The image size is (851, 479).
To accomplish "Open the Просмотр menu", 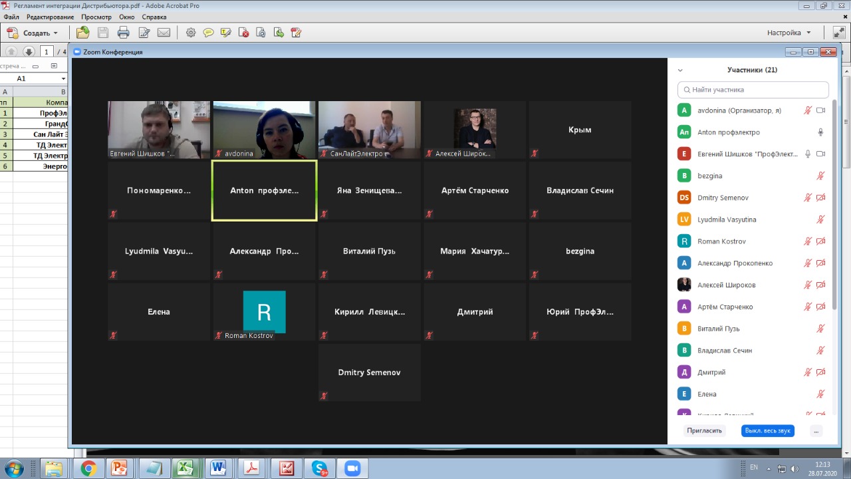I will [96, 17].
